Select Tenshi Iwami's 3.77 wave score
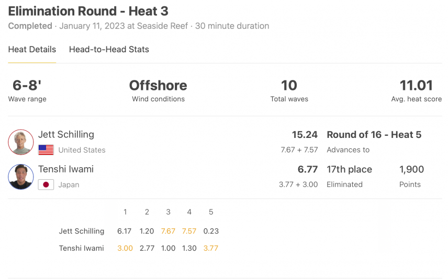This screenshot has width=448, height=279. (x=210, y=248)
